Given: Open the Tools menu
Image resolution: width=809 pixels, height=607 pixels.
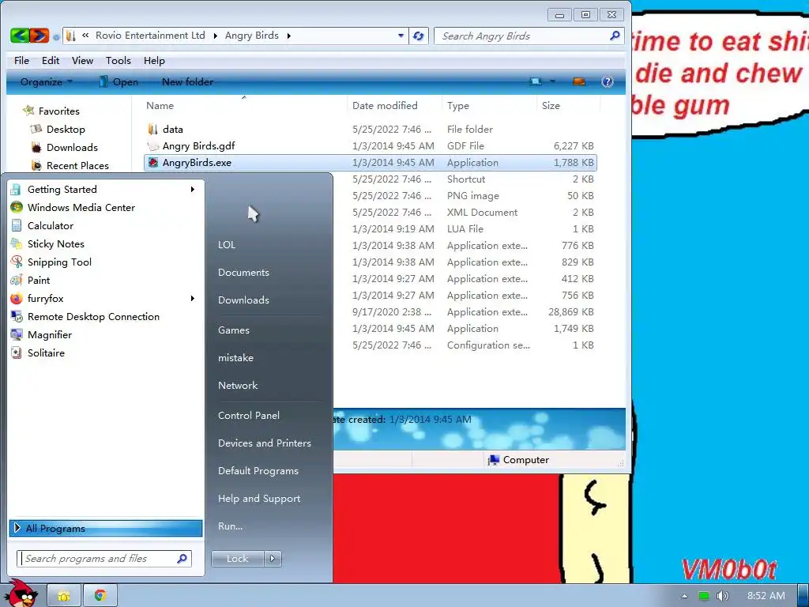Looking at the screenshot, I should tap(119, 60).
